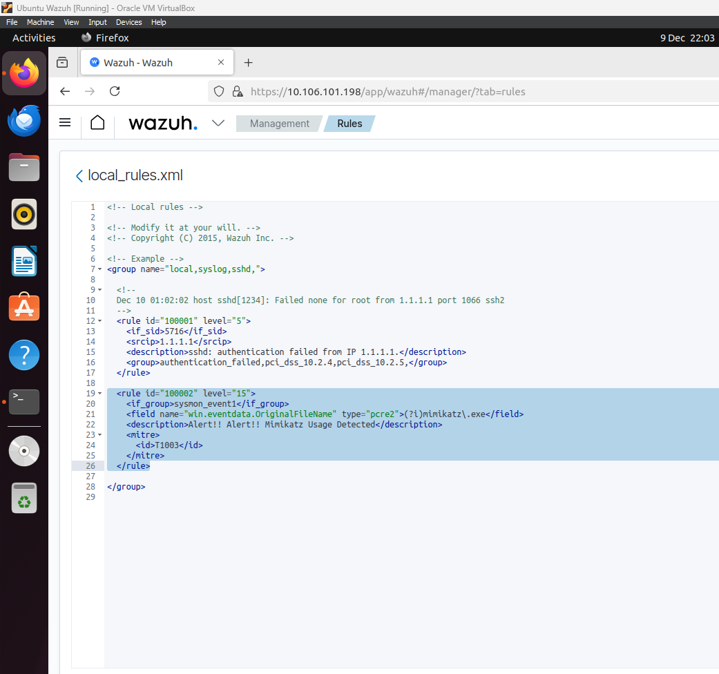The width and height of the screenshot is (719, 674).
Task: Open Ubuntu Software from the dock
Action: (x=24, y=307)
